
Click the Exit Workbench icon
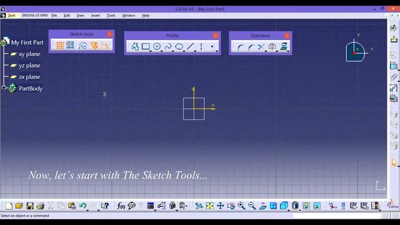point(394,39)
